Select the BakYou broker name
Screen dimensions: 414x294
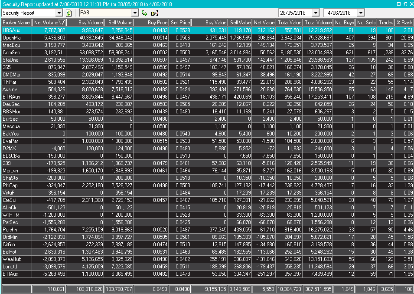11,134
